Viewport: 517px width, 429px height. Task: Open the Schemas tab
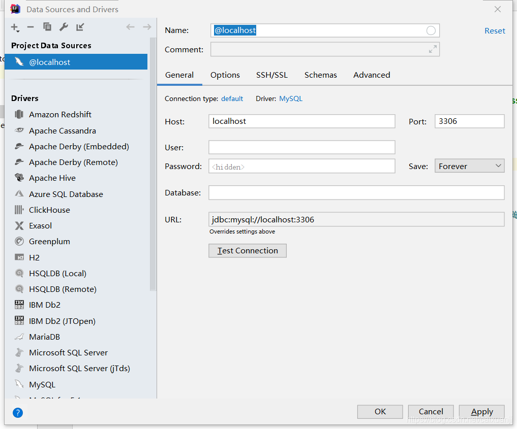320,75
